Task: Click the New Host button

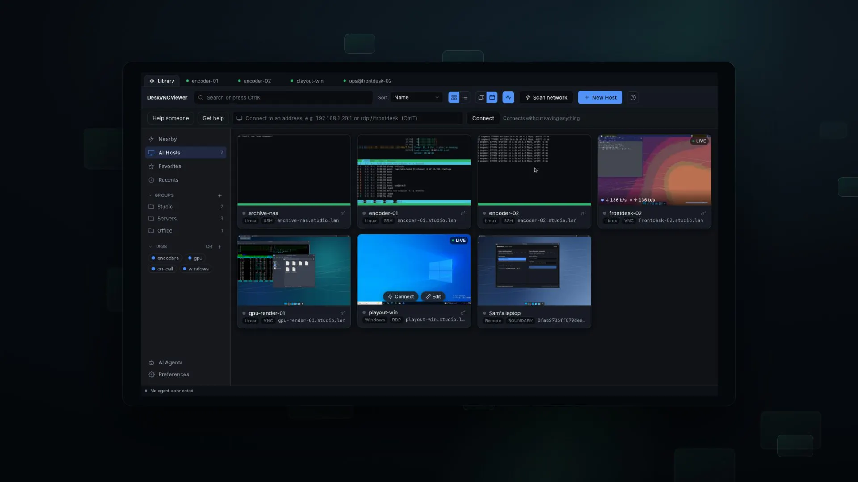Action: pyautogui.click(x=600, y=97)
